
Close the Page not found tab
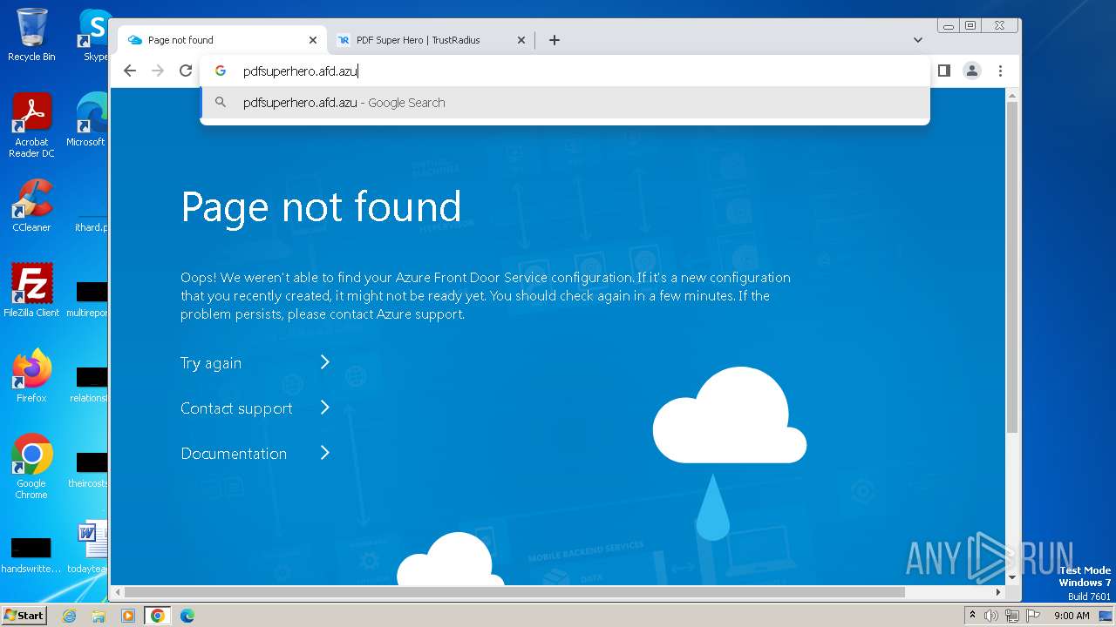point(313,40)
